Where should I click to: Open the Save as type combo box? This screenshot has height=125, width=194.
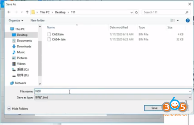click(113, 97)
